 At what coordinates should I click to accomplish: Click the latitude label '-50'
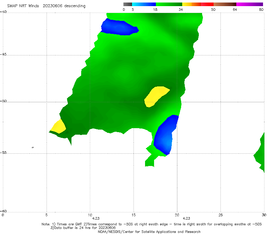3,101
